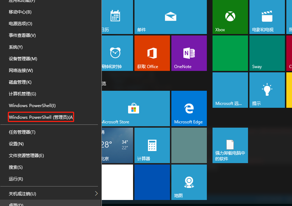Click the weather tile showing 28°
The height and width of the screenshot is (206, 292).
pyautogui.click(x=117, y=145)
